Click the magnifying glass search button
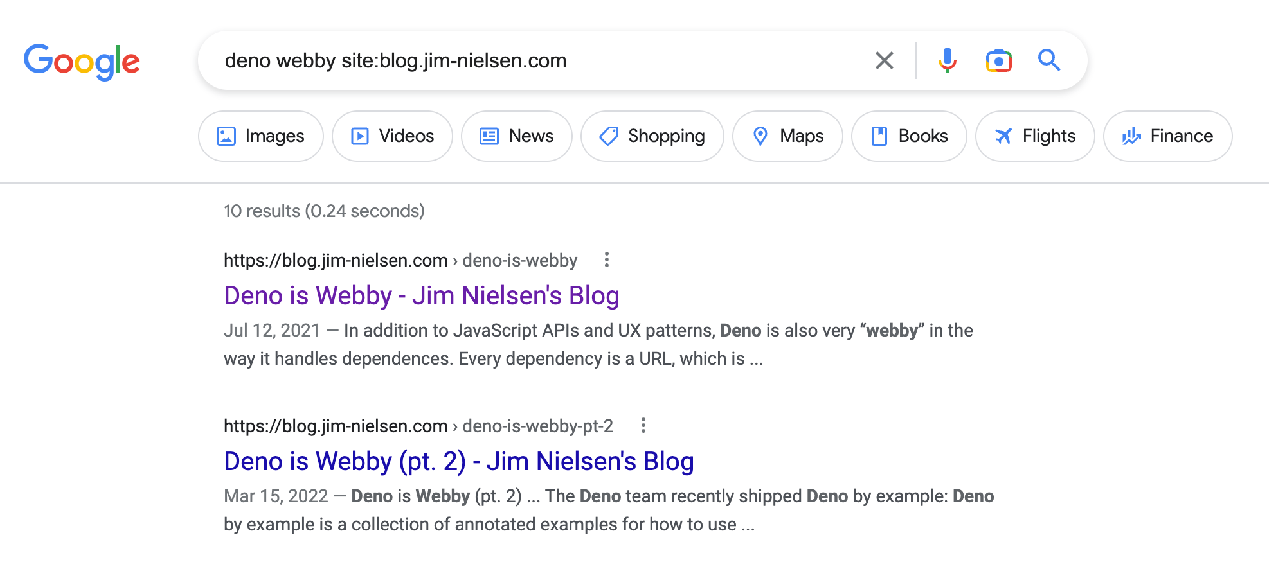This screenshot has height=569, width=1269. pos(1049,60)
